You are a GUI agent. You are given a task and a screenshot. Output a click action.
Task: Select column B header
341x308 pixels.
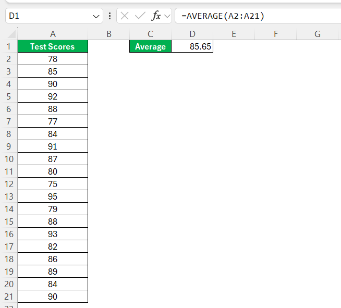point(109,34)
